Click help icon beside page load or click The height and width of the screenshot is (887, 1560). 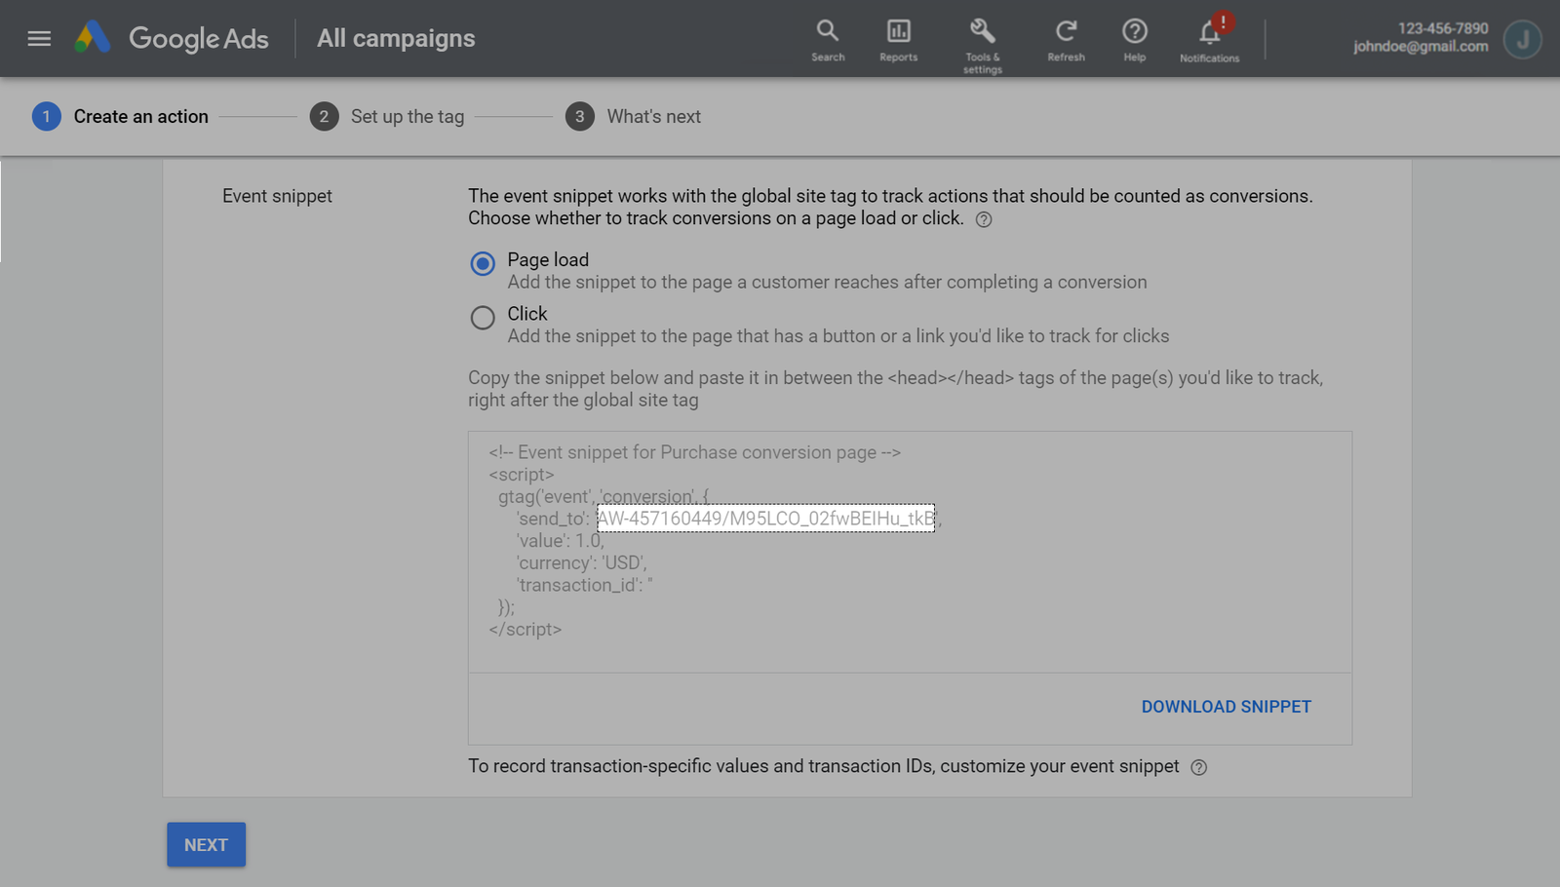click(984, 220)
